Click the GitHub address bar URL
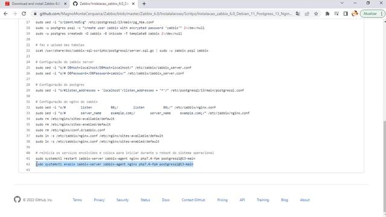 pos(166,14)
